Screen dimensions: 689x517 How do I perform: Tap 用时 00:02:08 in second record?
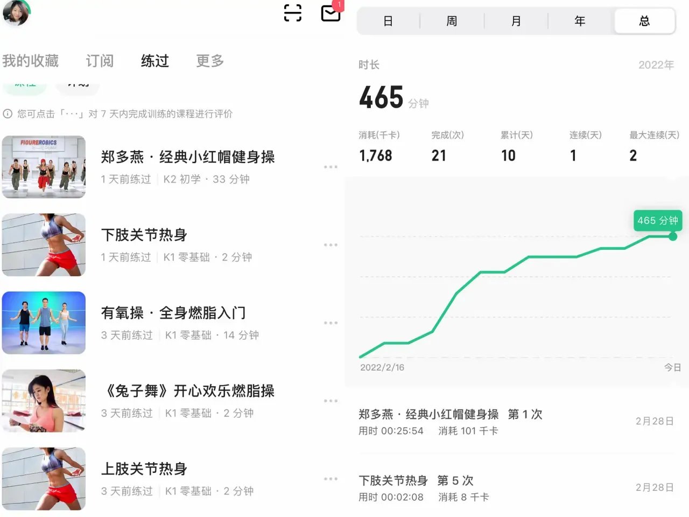391,497
